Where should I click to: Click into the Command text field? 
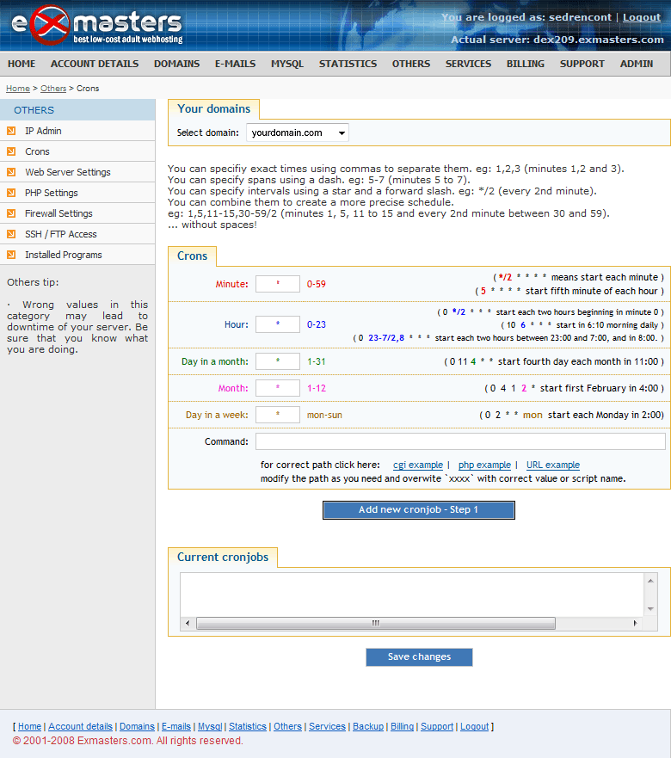point(460,441)
